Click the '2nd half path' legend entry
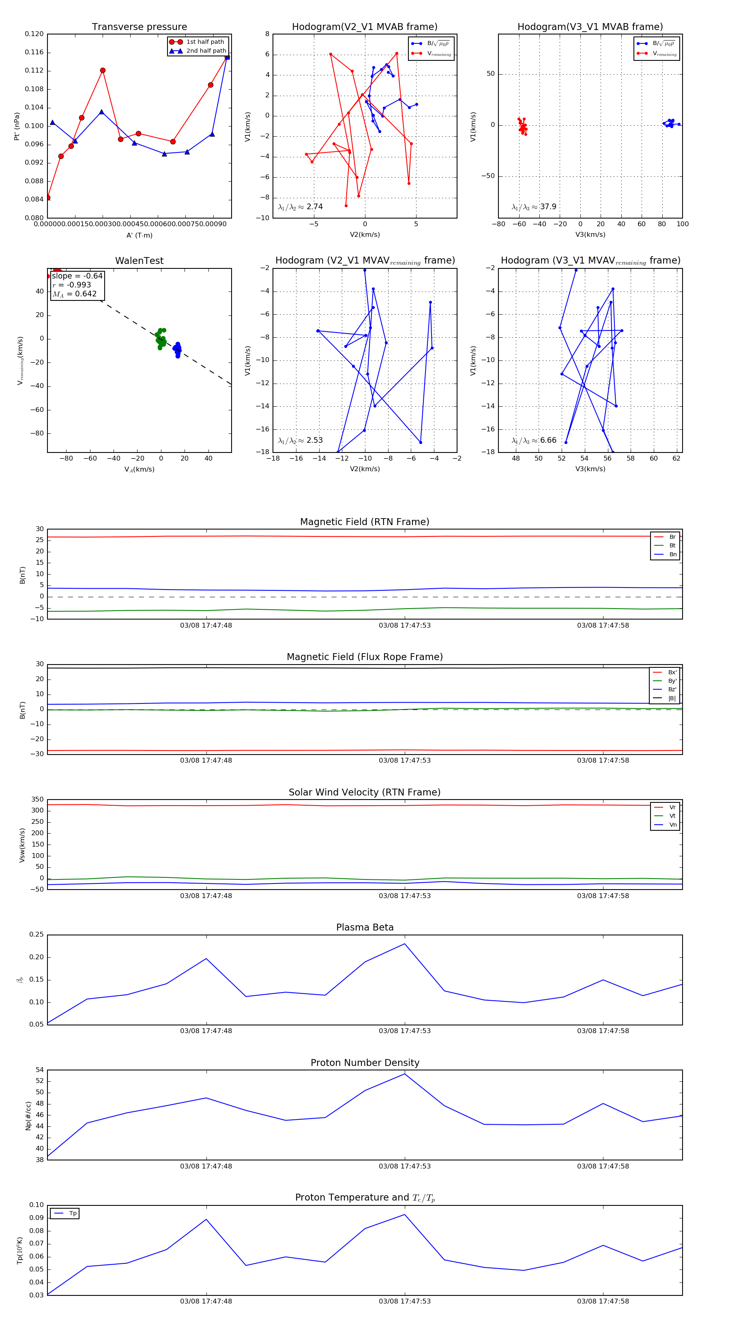The width and height of the screenshot is (730, 1338). coord(198,51)
